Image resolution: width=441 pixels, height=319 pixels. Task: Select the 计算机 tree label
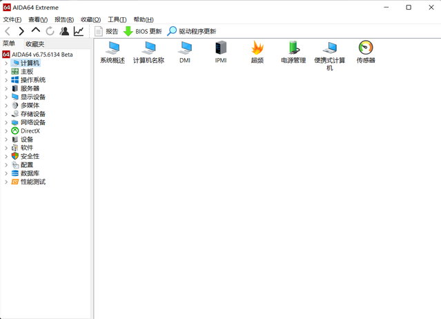(30, 63)
